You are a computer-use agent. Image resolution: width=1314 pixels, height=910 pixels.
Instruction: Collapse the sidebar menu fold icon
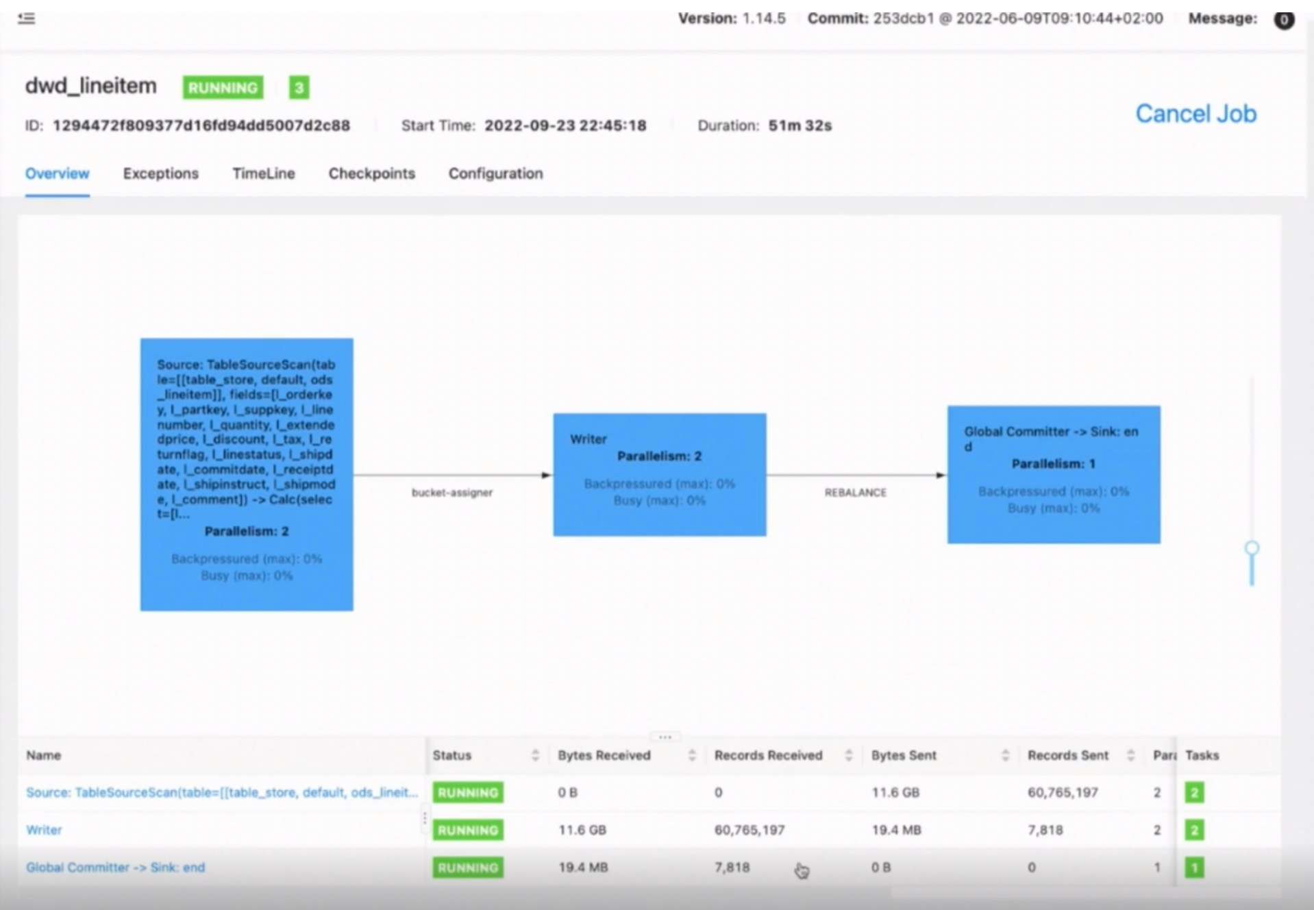click(27, 19)
